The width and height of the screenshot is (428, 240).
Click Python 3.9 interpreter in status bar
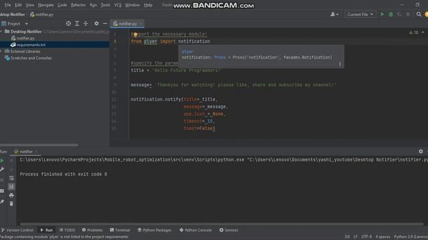point(411,237)
